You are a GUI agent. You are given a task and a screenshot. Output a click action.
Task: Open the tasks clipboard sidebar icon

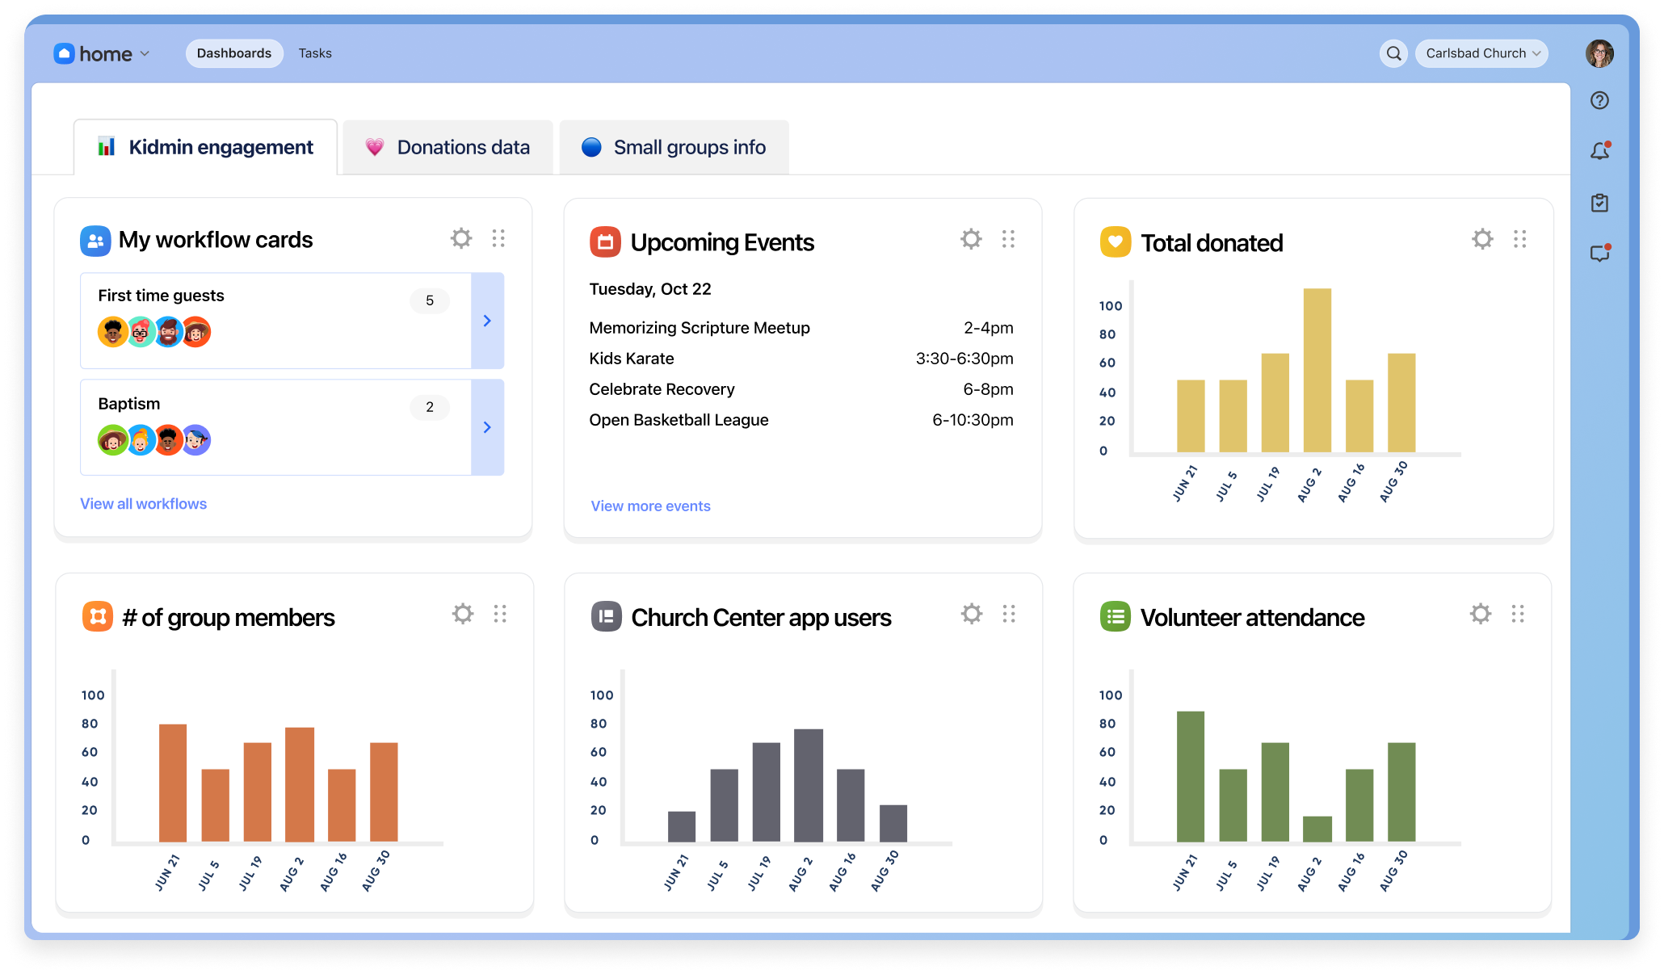[1599, 203]
